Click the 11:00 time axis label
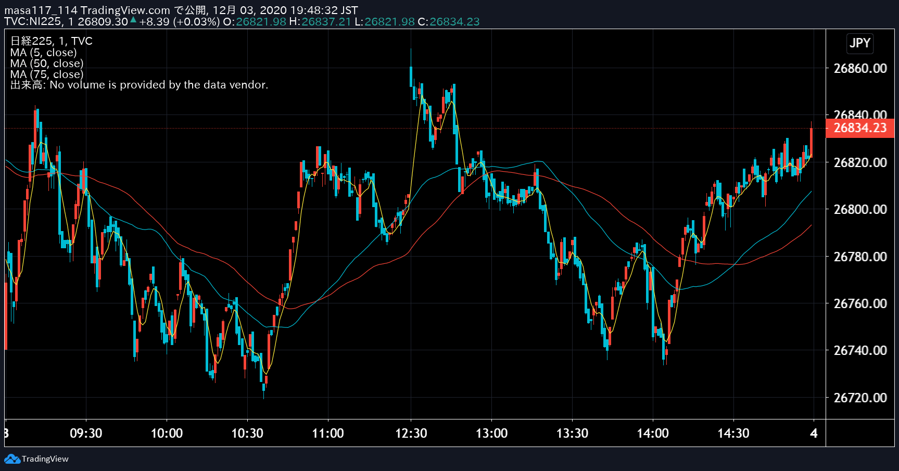The height and width of the screenshot is (471, 899). tap(328, 434)
